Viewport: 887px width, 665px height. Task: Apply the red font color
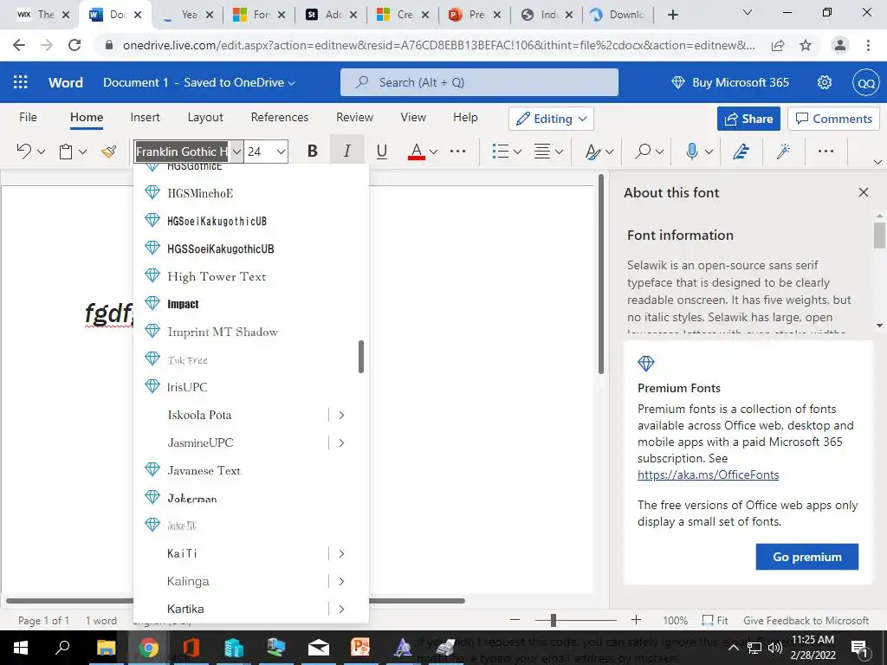tap(417, 151)
